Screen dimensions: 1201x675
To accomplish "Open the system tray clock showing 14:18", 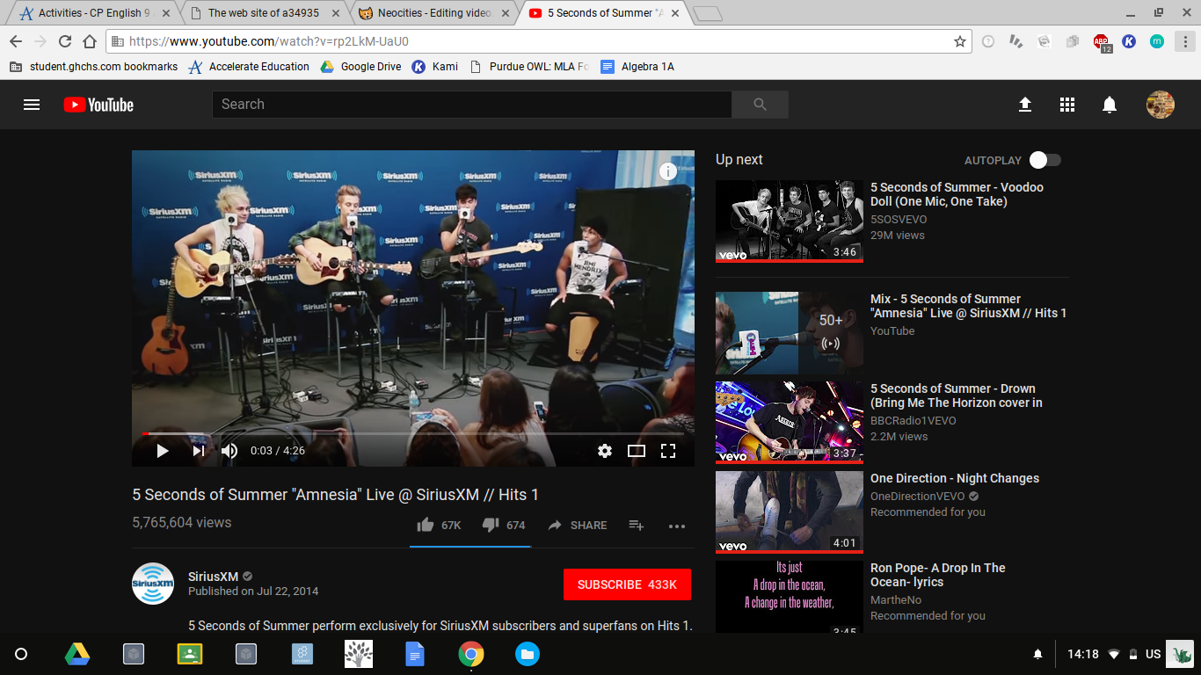I will (1083, 654).
